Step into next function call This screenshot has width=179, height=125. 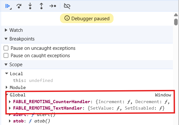[30, 6]
